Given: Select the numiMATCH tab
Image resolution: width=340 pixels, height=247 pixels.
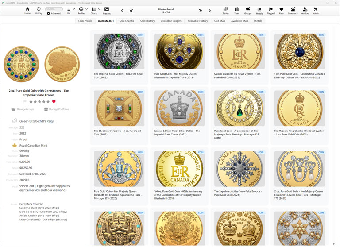Looking at the screenshot, I should point(106,21).
